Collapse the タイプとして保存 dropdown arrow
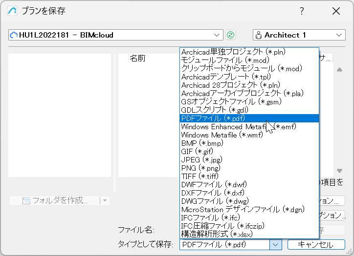 point(275,244)
